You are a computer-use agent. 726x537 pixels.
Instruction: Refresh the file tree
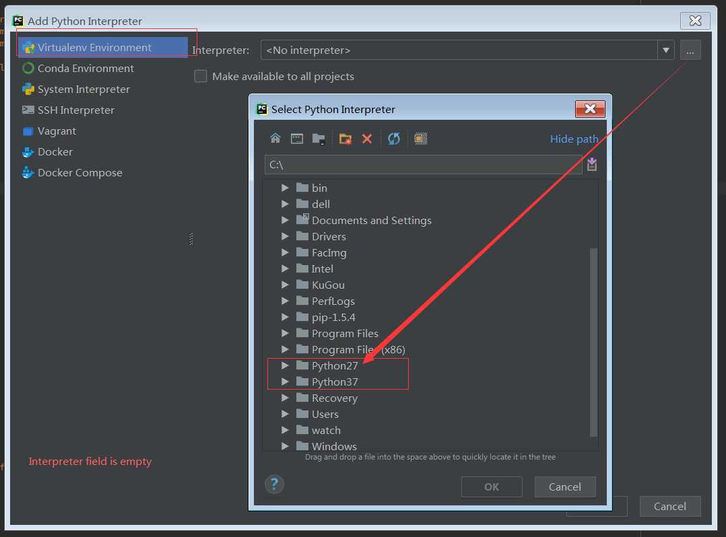coord(394,139)
